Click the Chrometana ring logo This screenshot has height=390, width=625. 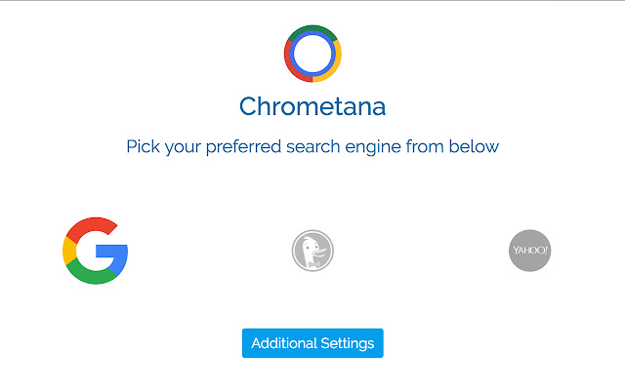tap(312, 53)
